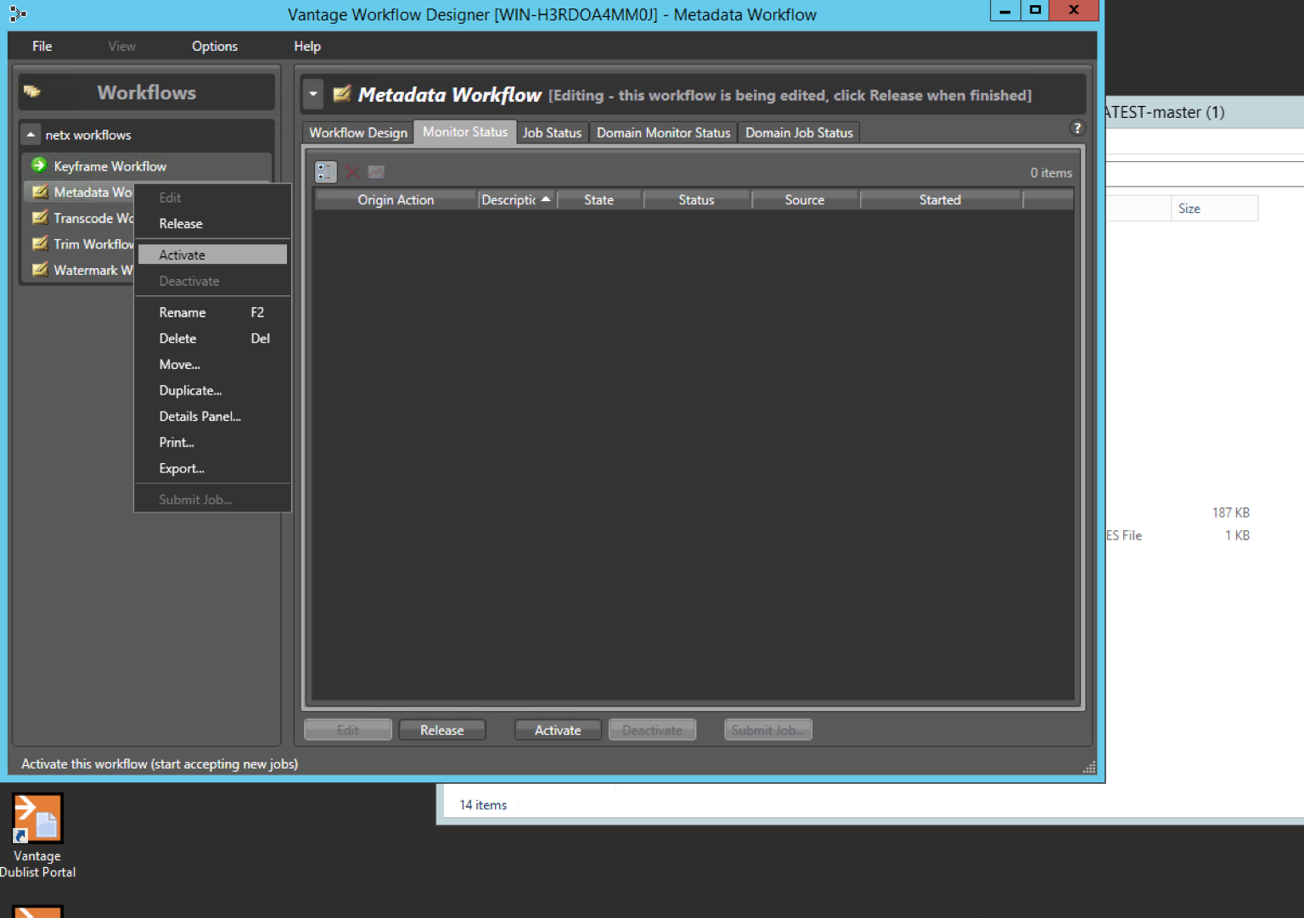Open the Help menu

click(x=307, y=46)
